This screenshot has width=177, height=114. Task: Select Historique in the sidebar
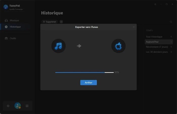pyautogui.click(x=15, y=27)
